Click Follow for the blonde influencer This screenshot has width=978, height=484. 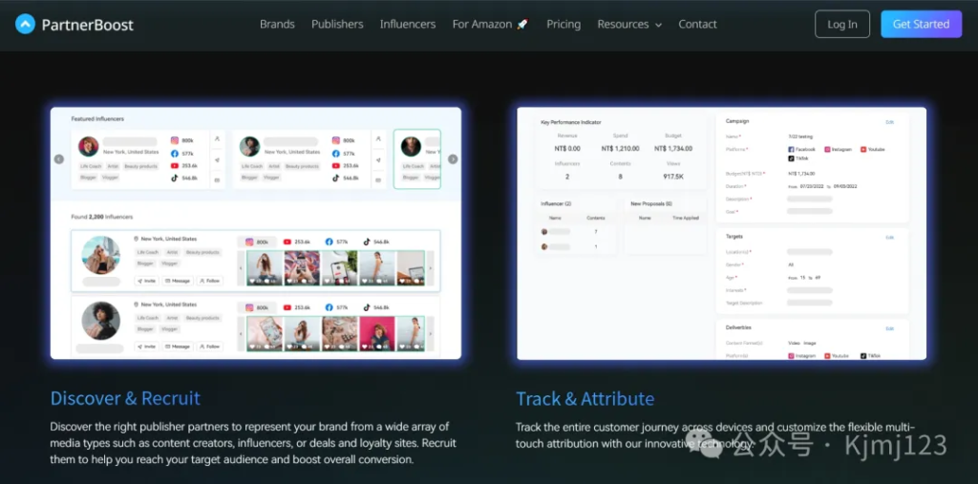click(209, 282)
